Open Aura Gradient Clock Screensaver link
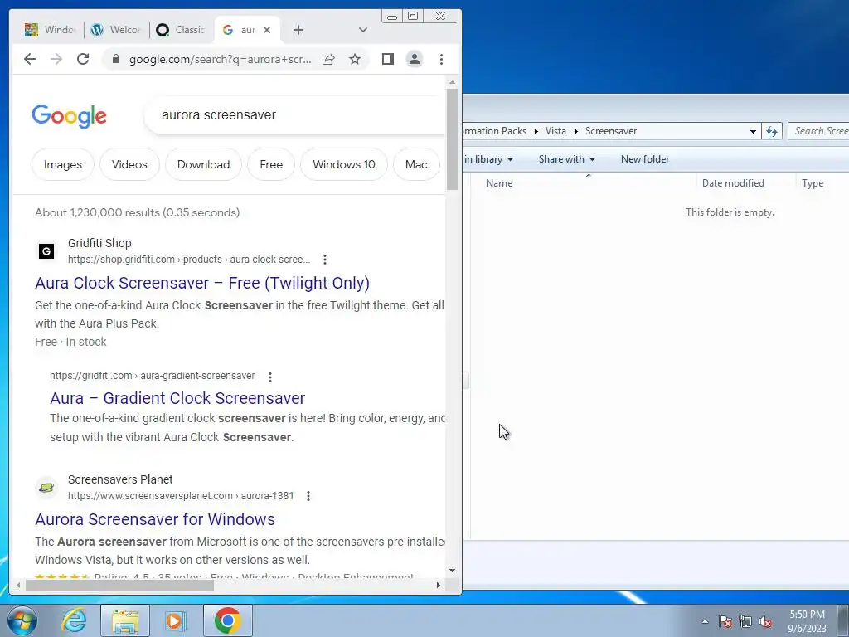 pos(177,398)
